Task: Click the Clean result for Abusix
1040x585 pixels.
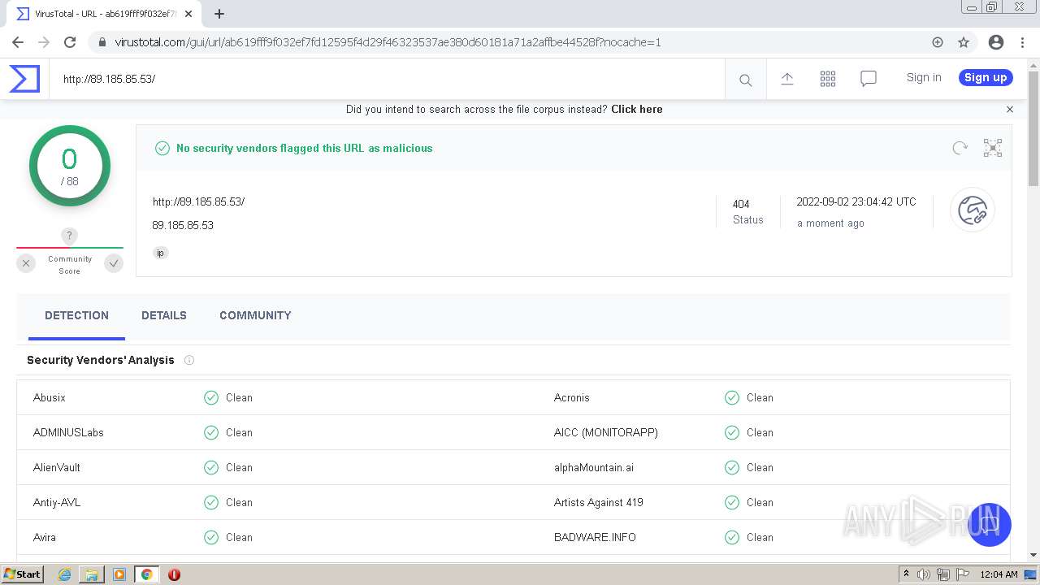Action: tap(228, 397)
